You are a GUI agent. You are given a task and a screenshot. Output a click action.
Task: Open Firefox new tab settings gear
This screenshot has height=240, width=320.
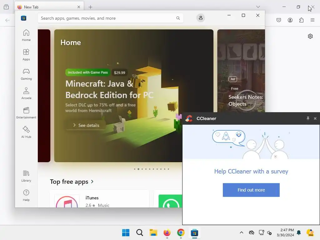click(x=310, y=36)
